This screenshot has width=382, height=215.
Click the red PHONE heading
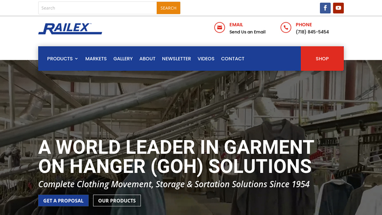point(304,25)
